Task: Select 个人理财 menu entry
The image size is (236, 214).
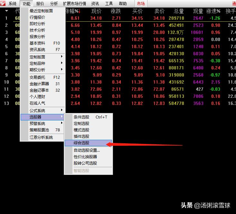Action: click(42, 97)
